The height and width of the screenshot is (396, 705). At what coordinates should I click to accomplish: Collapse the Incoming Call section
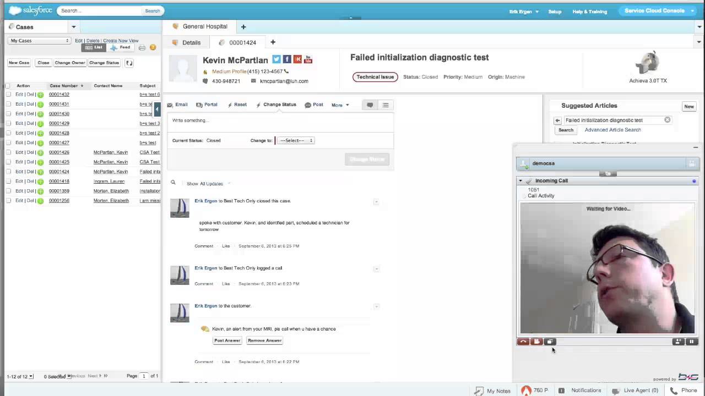click(x=520, y=180)
